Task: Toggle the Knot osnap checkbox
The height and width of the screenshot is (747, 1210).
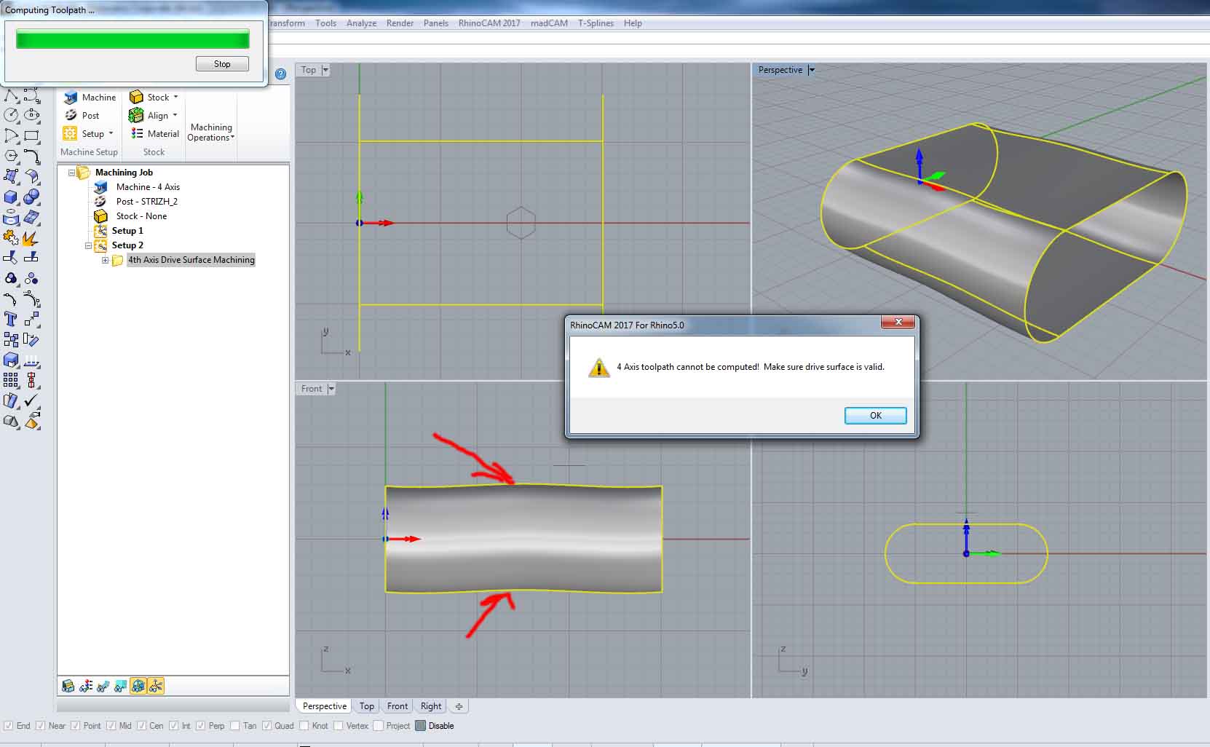Action: pyautogui.click(x=304, y=726)
